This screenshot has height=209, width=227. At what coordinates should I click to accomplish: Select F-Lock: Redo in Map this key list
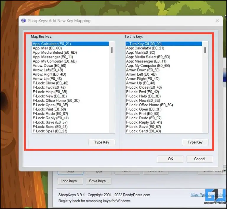71,114
